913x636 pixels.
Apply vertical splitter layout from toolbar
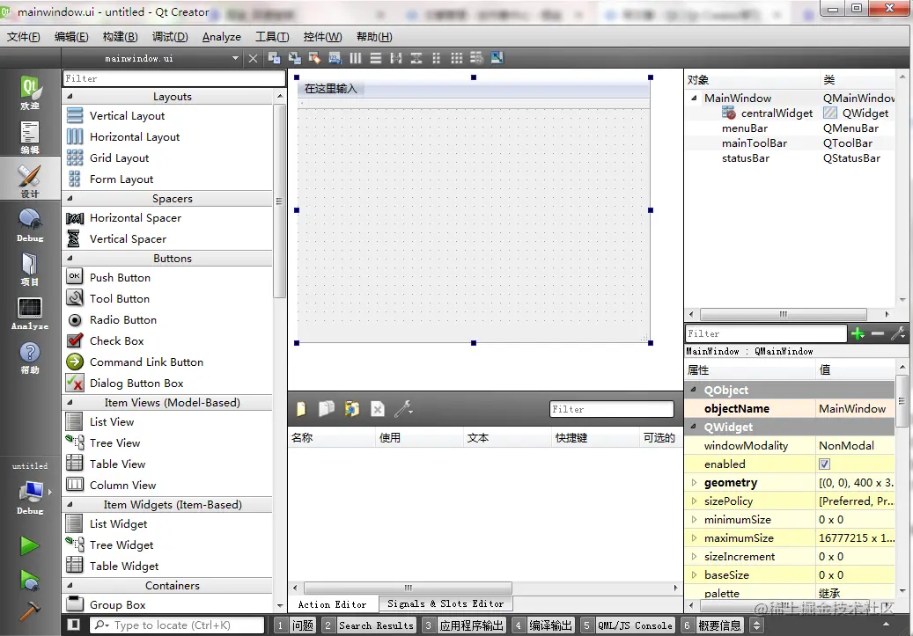tap(416, 57)
